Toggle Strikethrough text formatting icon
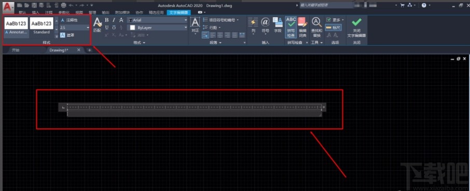This screenshot has height=191, width=470. click(121, 20)
